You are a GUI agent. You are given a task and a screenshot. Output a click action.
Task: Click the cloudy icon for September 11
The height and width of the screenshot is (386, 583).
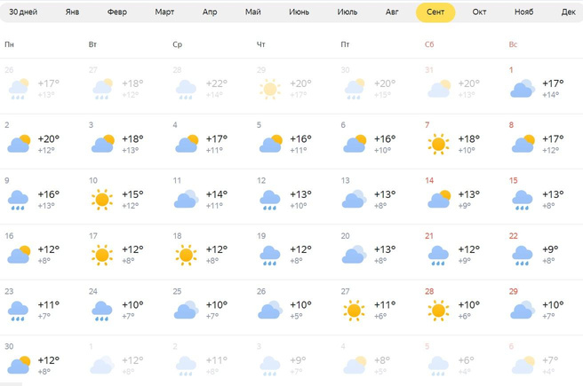[x=186, y=199]
